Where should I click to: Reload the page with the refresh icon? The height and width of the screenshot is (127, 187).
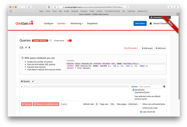pos(127,7)
